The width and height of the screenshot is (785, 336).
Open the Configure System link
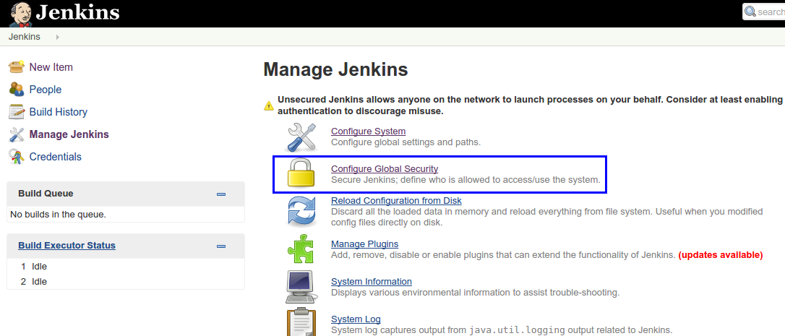(x=368, y=132)
